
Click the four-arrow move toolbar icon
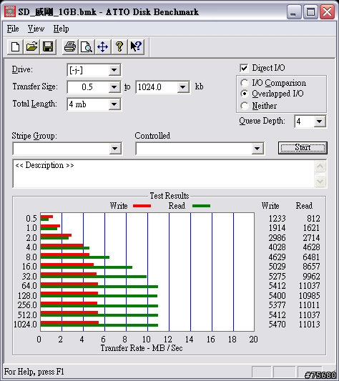tap(102, 46)
